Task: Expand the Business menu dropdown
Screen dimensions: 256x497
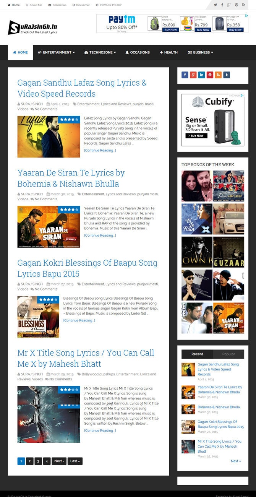Action: point(201,52)
